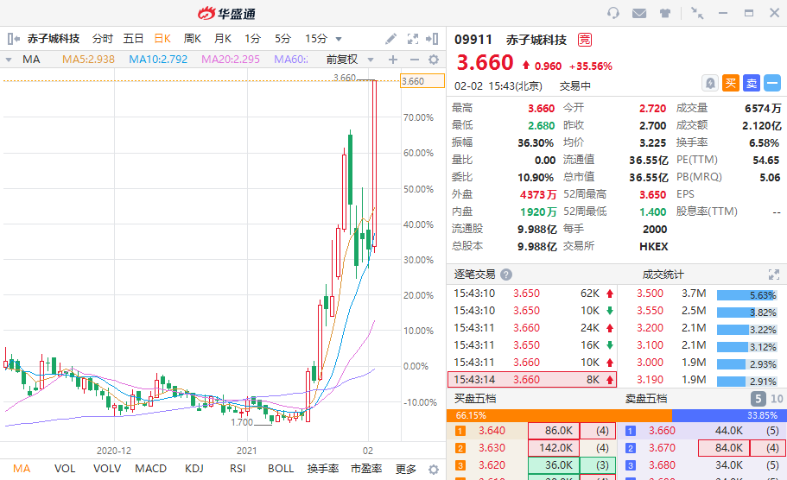This screenshot has width=787, height=480.
Task: Zoom in chart with plus icon
Action: pyautogui.click(x=393, y=60)
